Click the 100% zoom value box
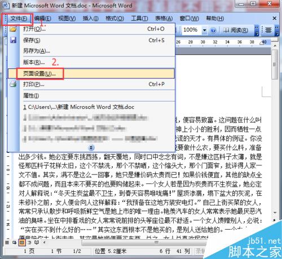282x259 pixels. (192, 30)
